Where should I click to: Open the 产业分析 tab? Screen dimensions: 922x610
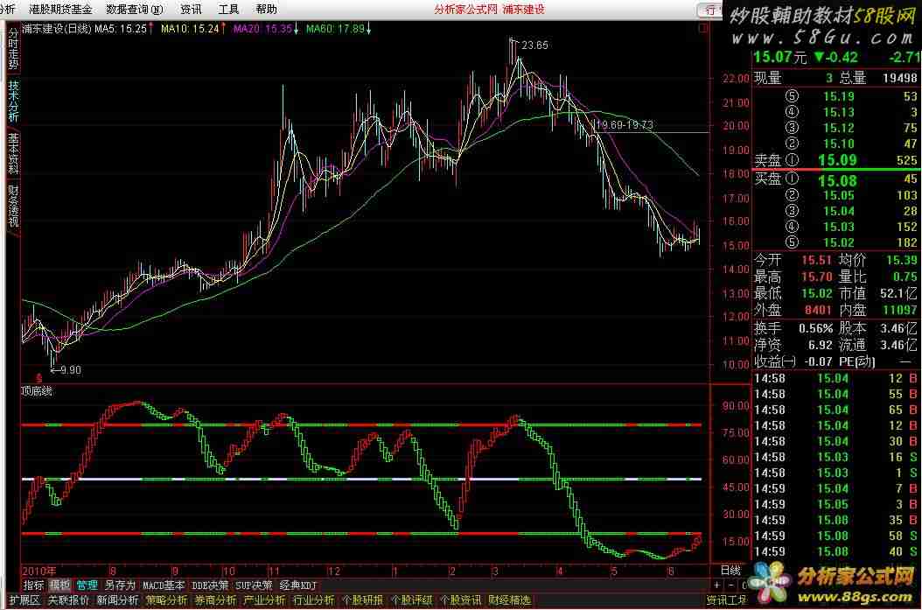click(264, 600)
